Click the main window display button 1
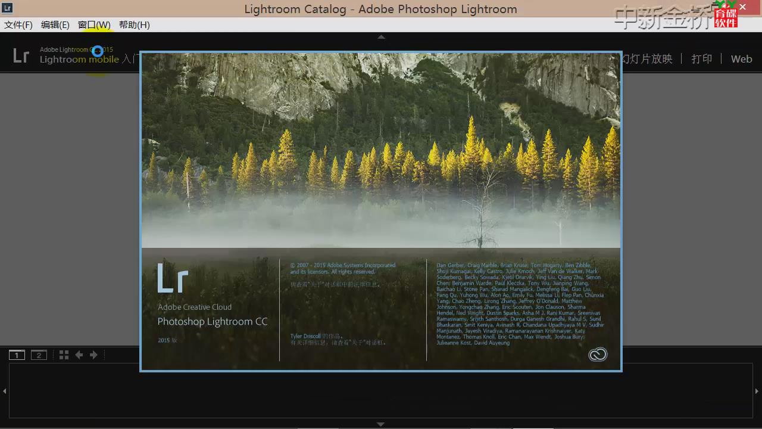762x429 pixels. [x=17, y=355]
